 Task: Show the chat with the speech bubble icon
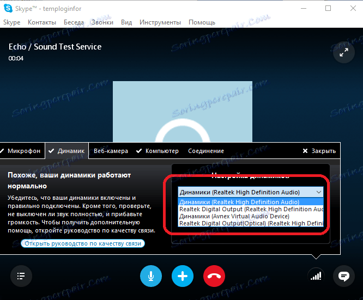[x=344, y=276]
